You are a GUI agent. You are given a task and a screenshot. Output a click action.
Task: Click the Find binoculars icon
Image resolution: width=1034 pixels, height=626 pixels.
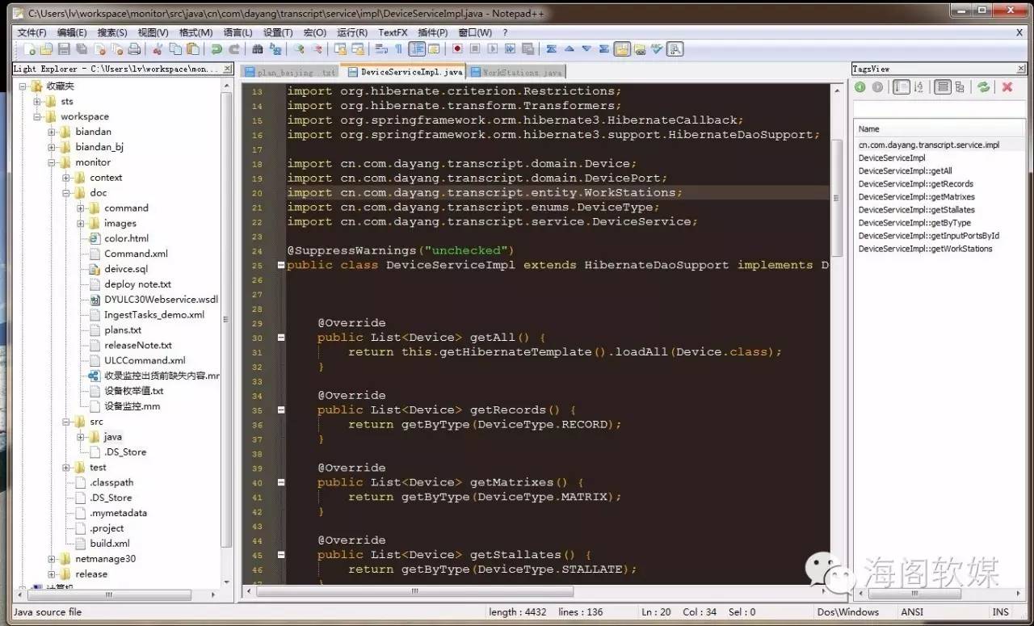258,49
